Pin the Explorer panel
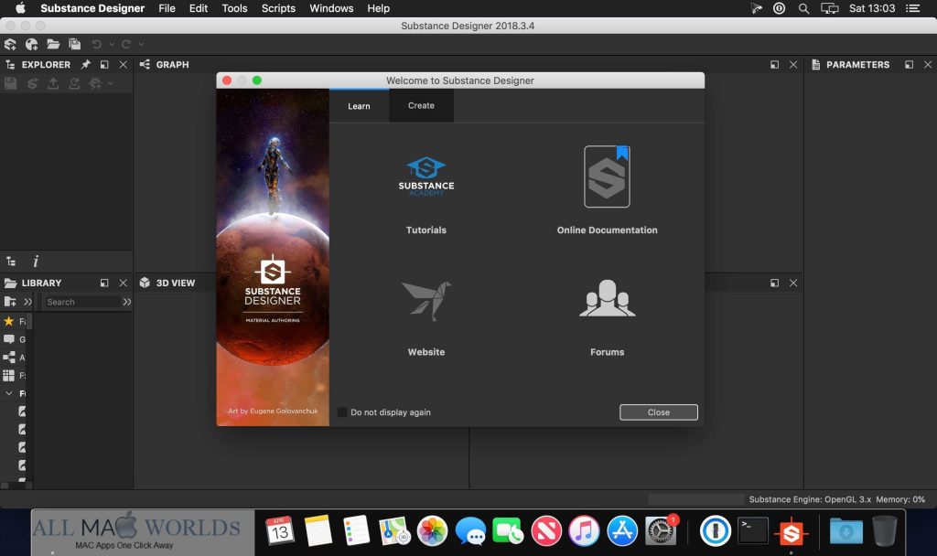Image resolution: width=937 pixels, height=556 pixels. [85, 65]
